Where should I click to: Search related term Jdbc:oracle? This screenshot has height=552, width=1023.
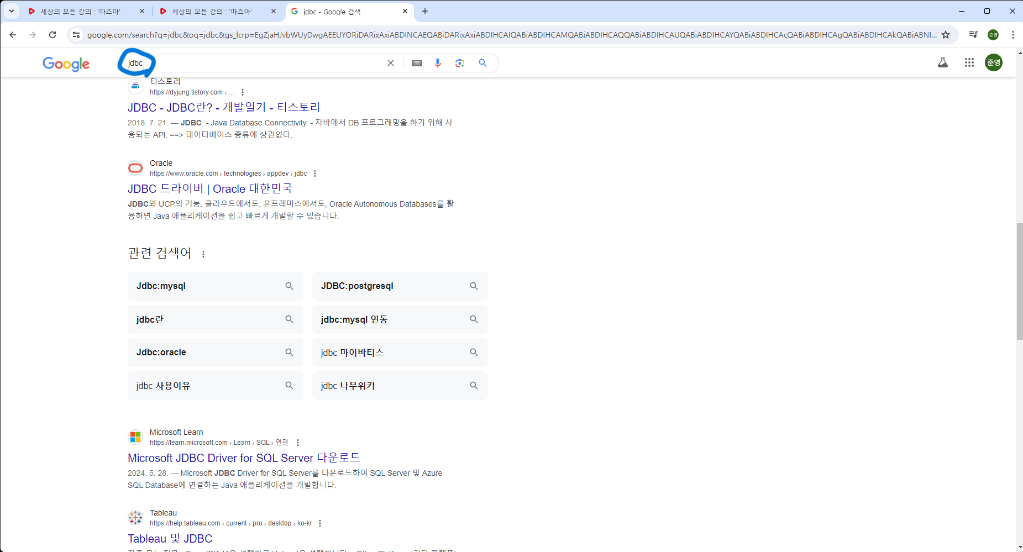(216, 353)
